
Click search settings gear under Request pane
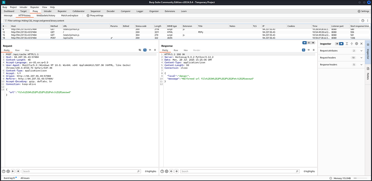pyautogui.click(x=8, y=171)
